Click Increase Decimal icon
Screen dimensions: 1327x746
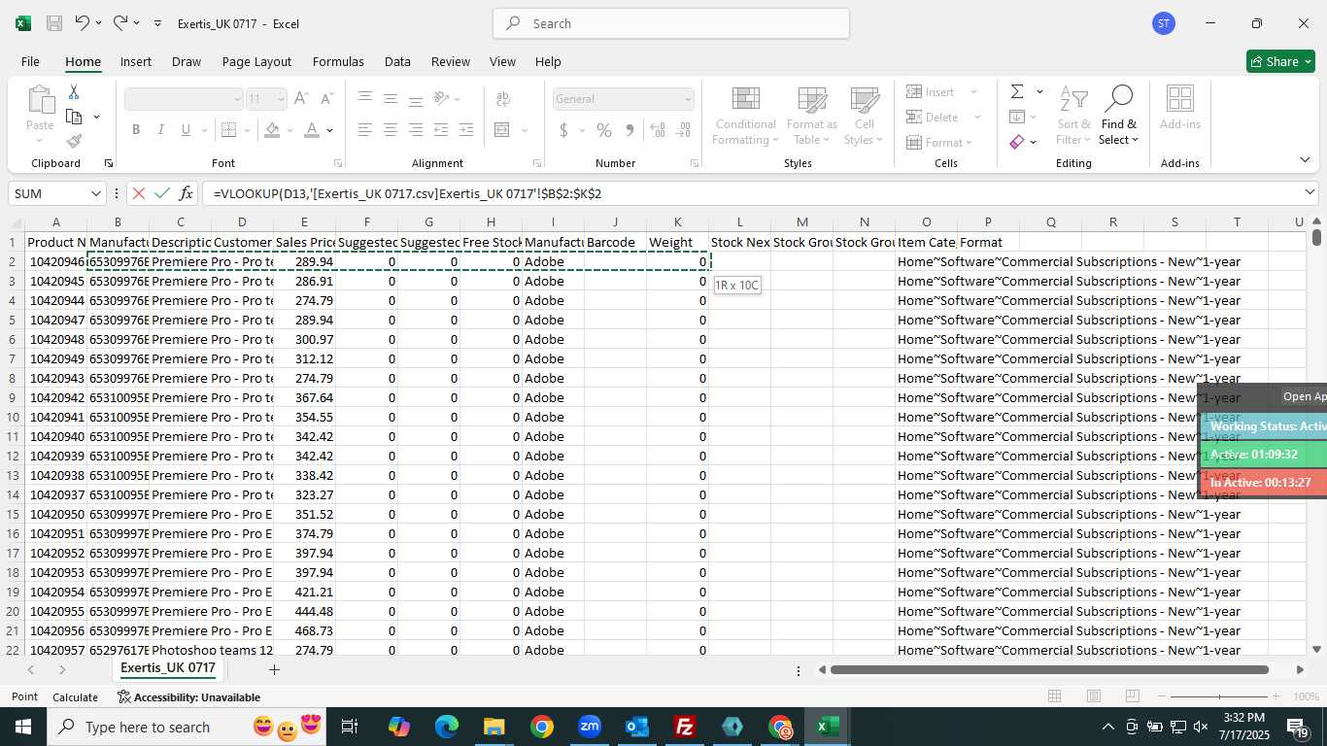tap(658, 129)
